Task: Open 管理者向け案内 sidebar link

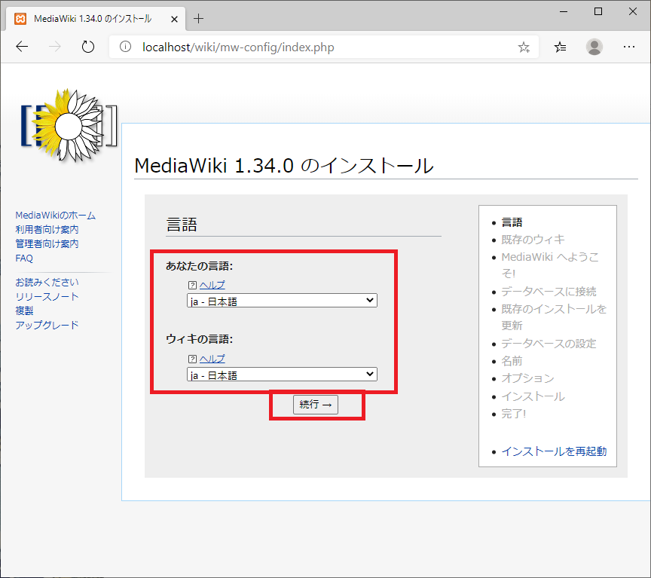Action: [47, 243]
